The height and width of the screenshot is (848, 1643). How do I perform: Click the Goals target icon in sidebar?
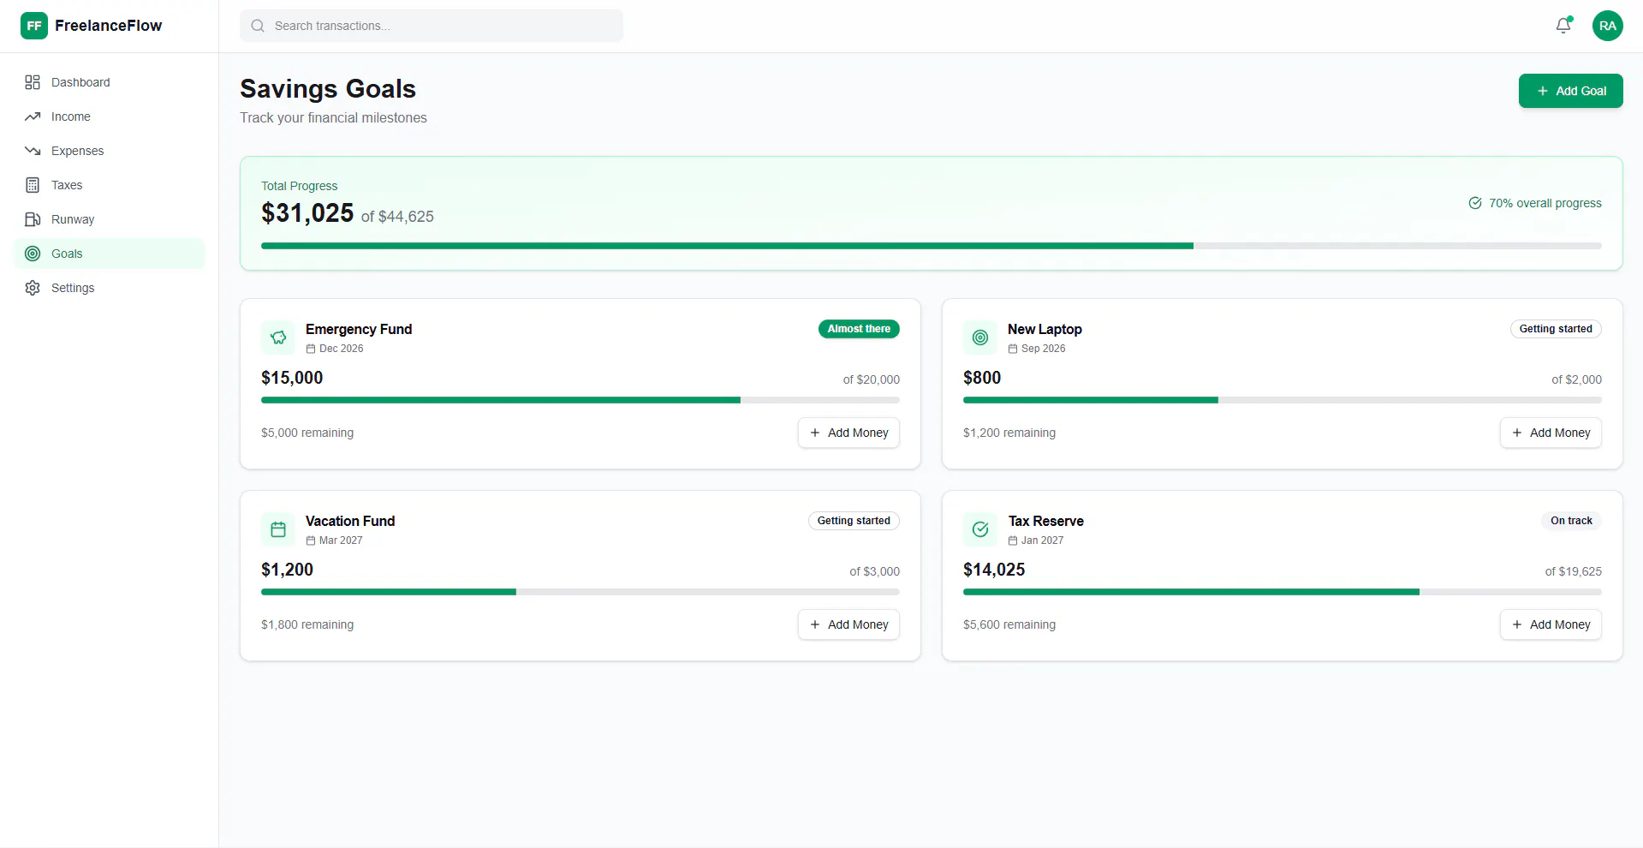pos(33,254)
